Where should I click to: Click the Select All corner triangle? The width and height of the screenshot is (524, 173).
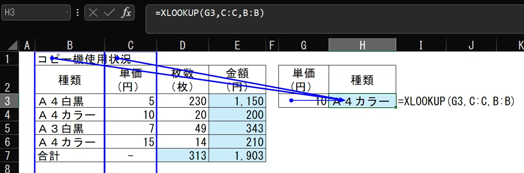[12, 45]
